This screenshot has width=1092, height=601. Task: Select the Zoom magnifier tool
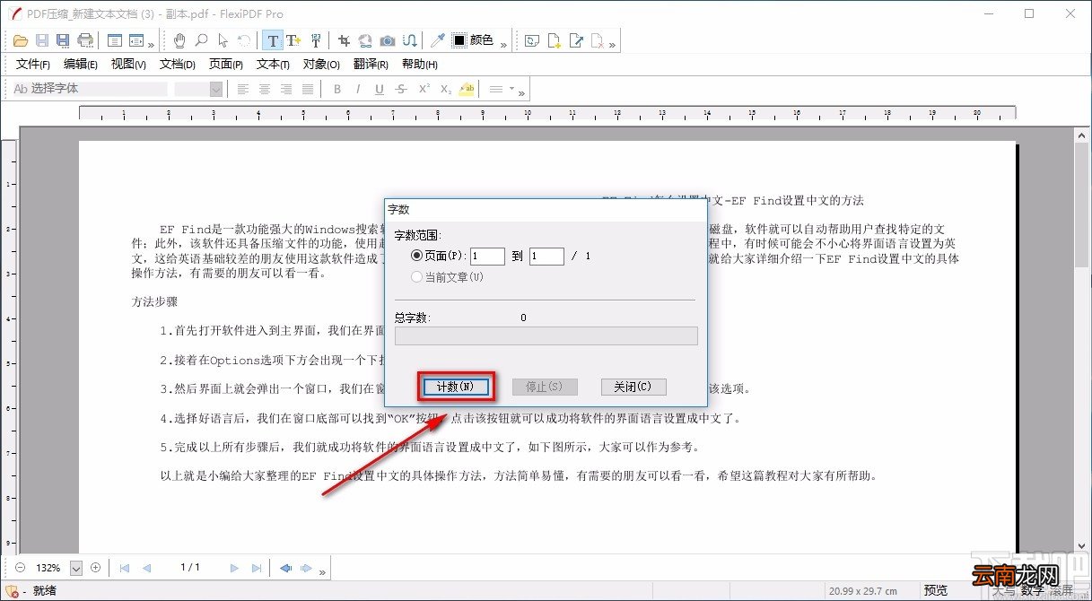click(201, 40)
